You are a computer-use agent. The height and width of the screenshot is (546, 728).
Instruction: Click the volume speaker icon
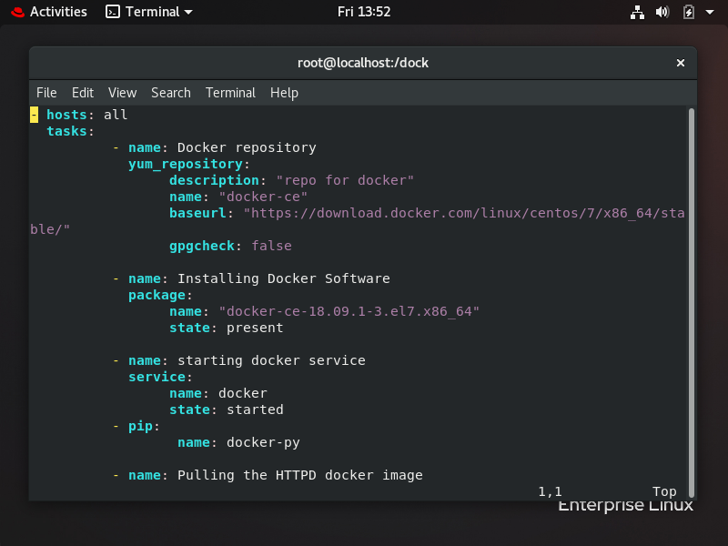(662, 12)
